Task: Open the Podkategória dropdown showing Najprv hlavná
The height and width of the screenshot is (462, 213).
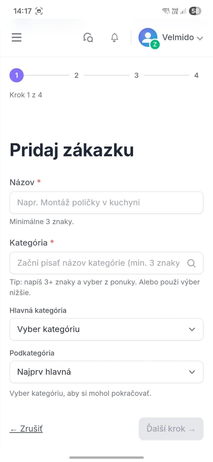Action: point(106,372)
